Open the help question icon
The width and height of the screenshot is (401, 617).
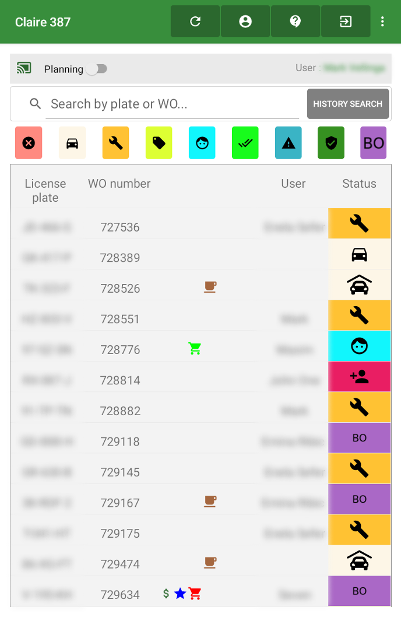tap(296, 22)
